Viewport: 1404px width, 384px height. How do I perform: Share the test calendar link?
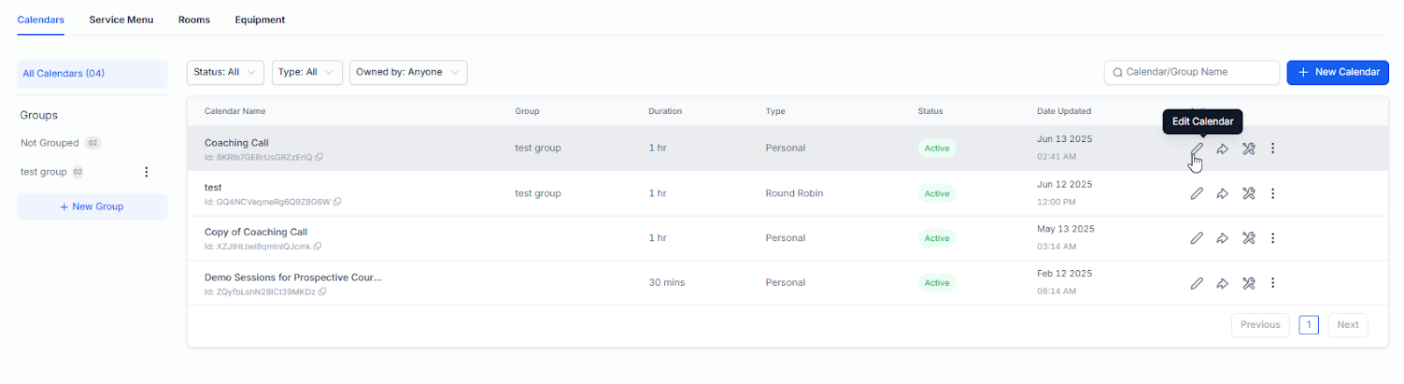[x=1222, y=194]
